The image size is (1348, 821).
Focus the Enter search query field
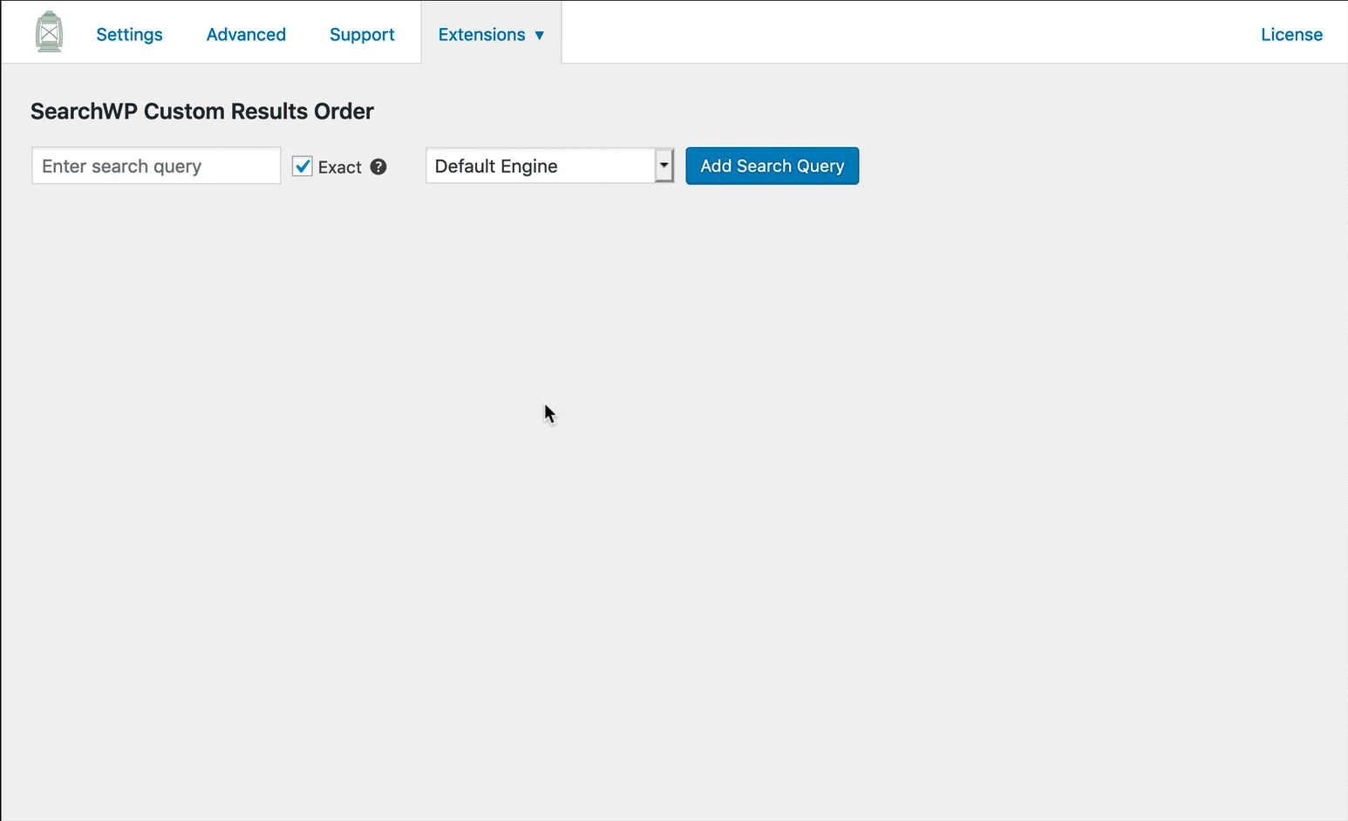tap(156, 166)
